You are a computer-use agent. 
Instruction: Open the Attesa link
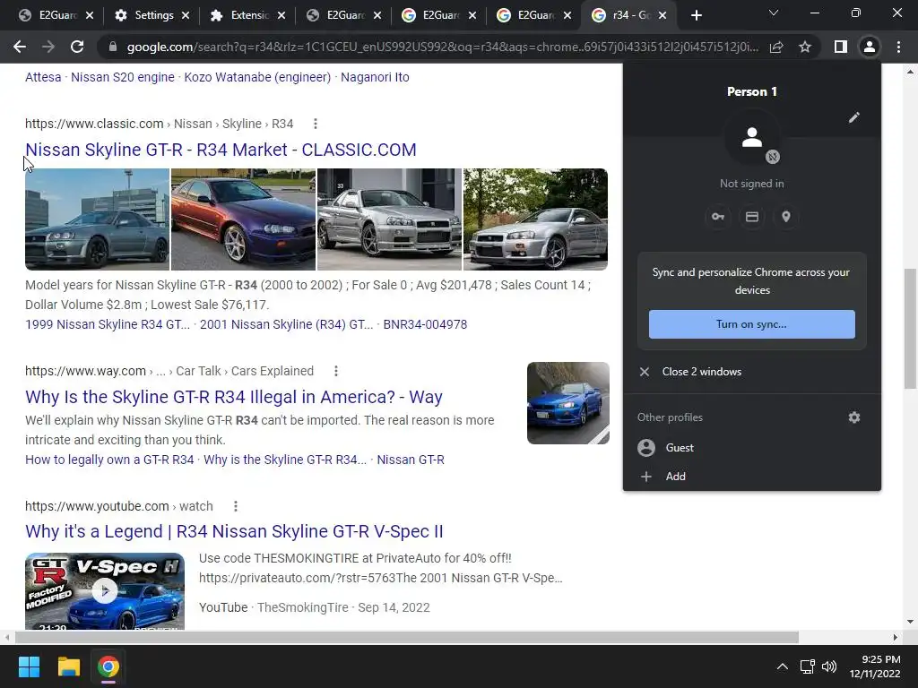pos(43,77)
